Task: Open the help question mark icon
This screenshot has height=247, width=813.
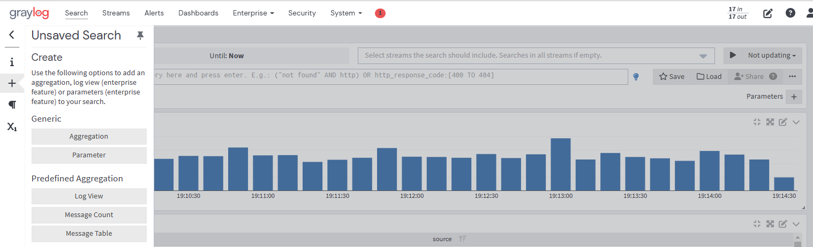Action: tap(791, 13)
